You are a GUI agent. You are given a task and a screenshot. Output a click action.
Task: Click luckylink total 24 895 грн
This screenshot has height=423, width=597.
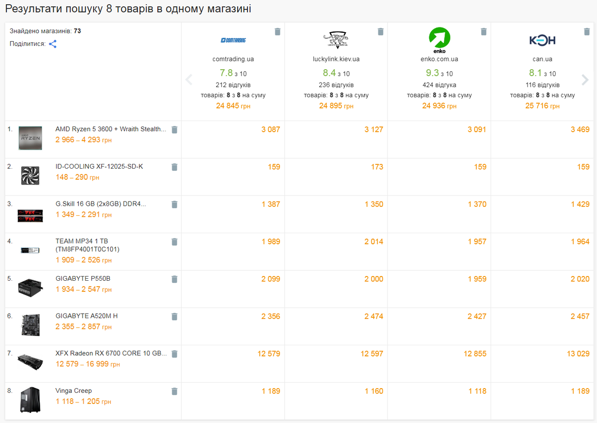[336, 106]
